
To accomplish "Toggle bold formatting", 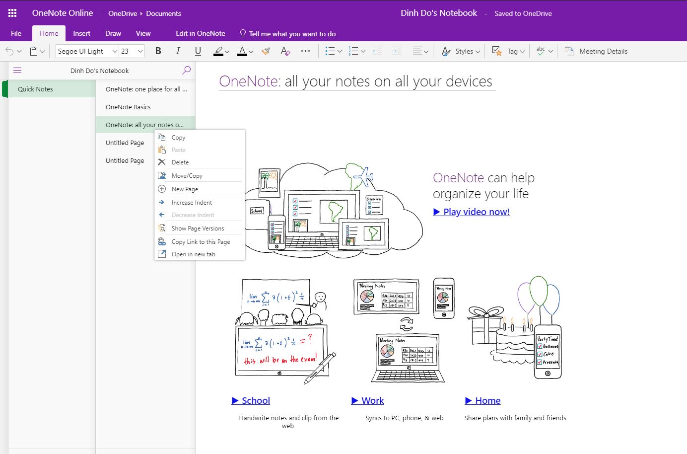I will tap(158, 51).
